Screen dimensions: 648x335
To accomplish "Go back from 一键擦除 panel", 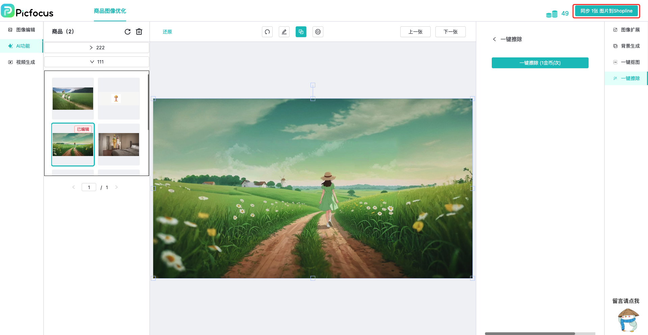I will click(494, 39).
